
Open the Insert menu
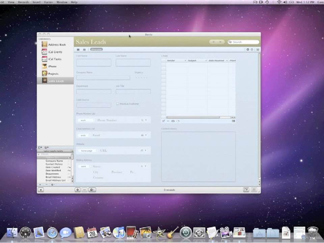pyautogui.click(x=36, y=2)
